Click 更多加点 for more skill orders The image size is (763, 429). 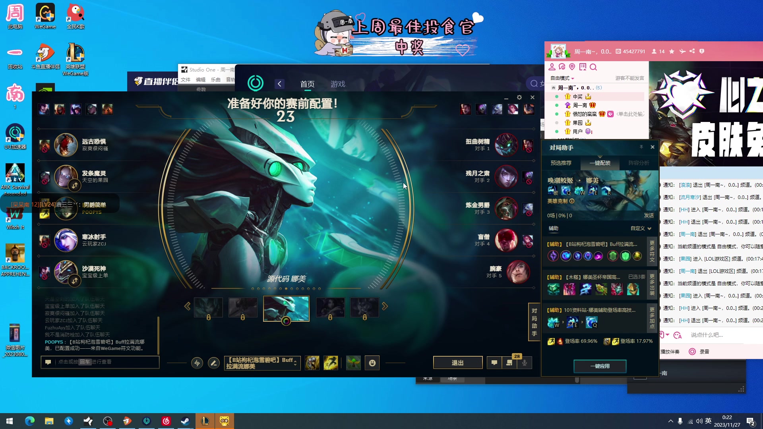[652, 317]
